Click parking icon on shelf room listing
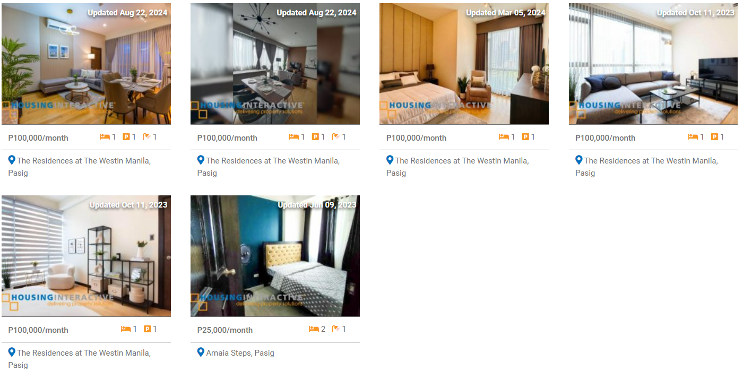The image size is (743, 370). click(147, 329)
